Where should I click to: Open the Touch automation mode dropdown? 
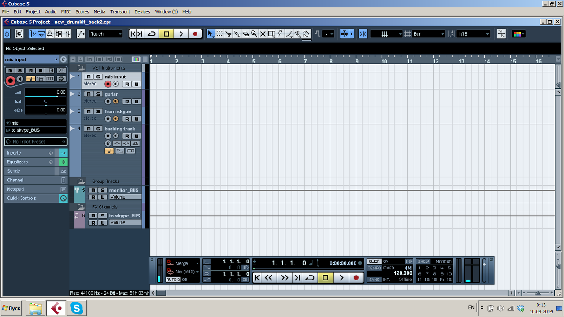point(120,33)
